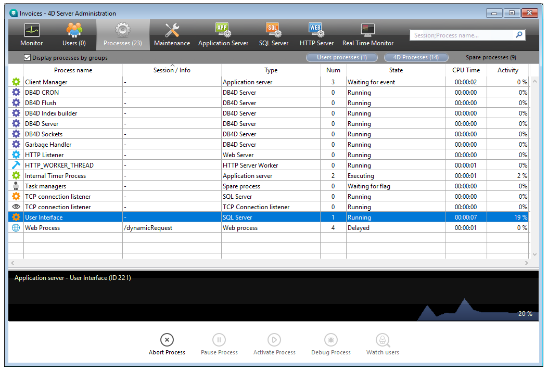Open the Real Time Monitor page
Viewport: 548px width, 371px height.
coord(367,35)
